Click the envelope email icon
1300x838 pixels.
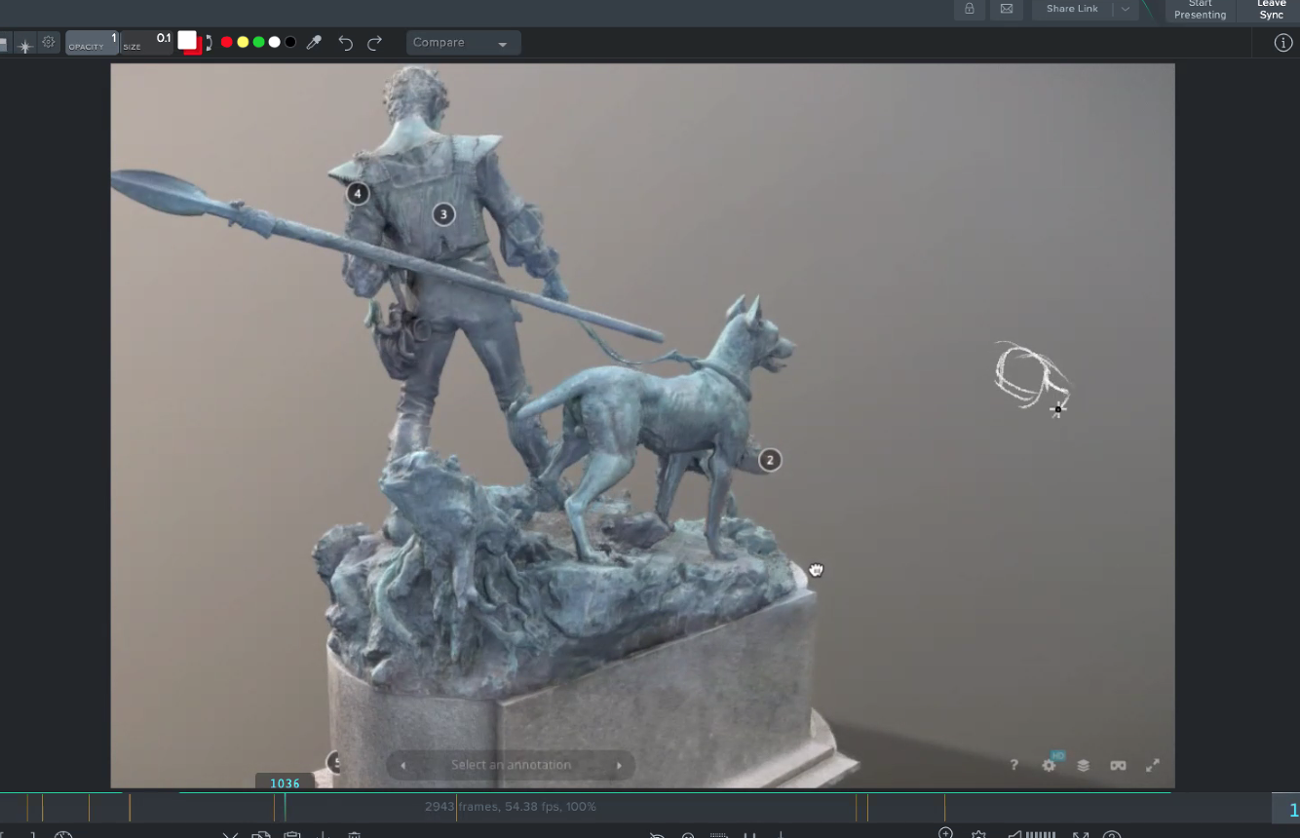(1007, 9)
